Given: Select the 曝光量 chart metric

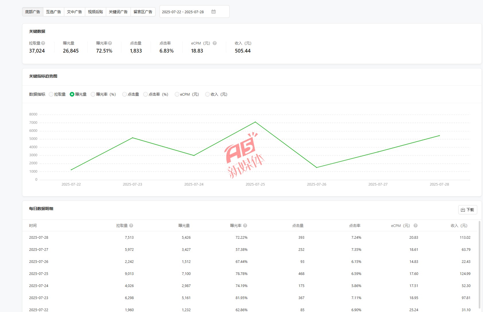Looking at the screenshot, I should tap(72, 94).
